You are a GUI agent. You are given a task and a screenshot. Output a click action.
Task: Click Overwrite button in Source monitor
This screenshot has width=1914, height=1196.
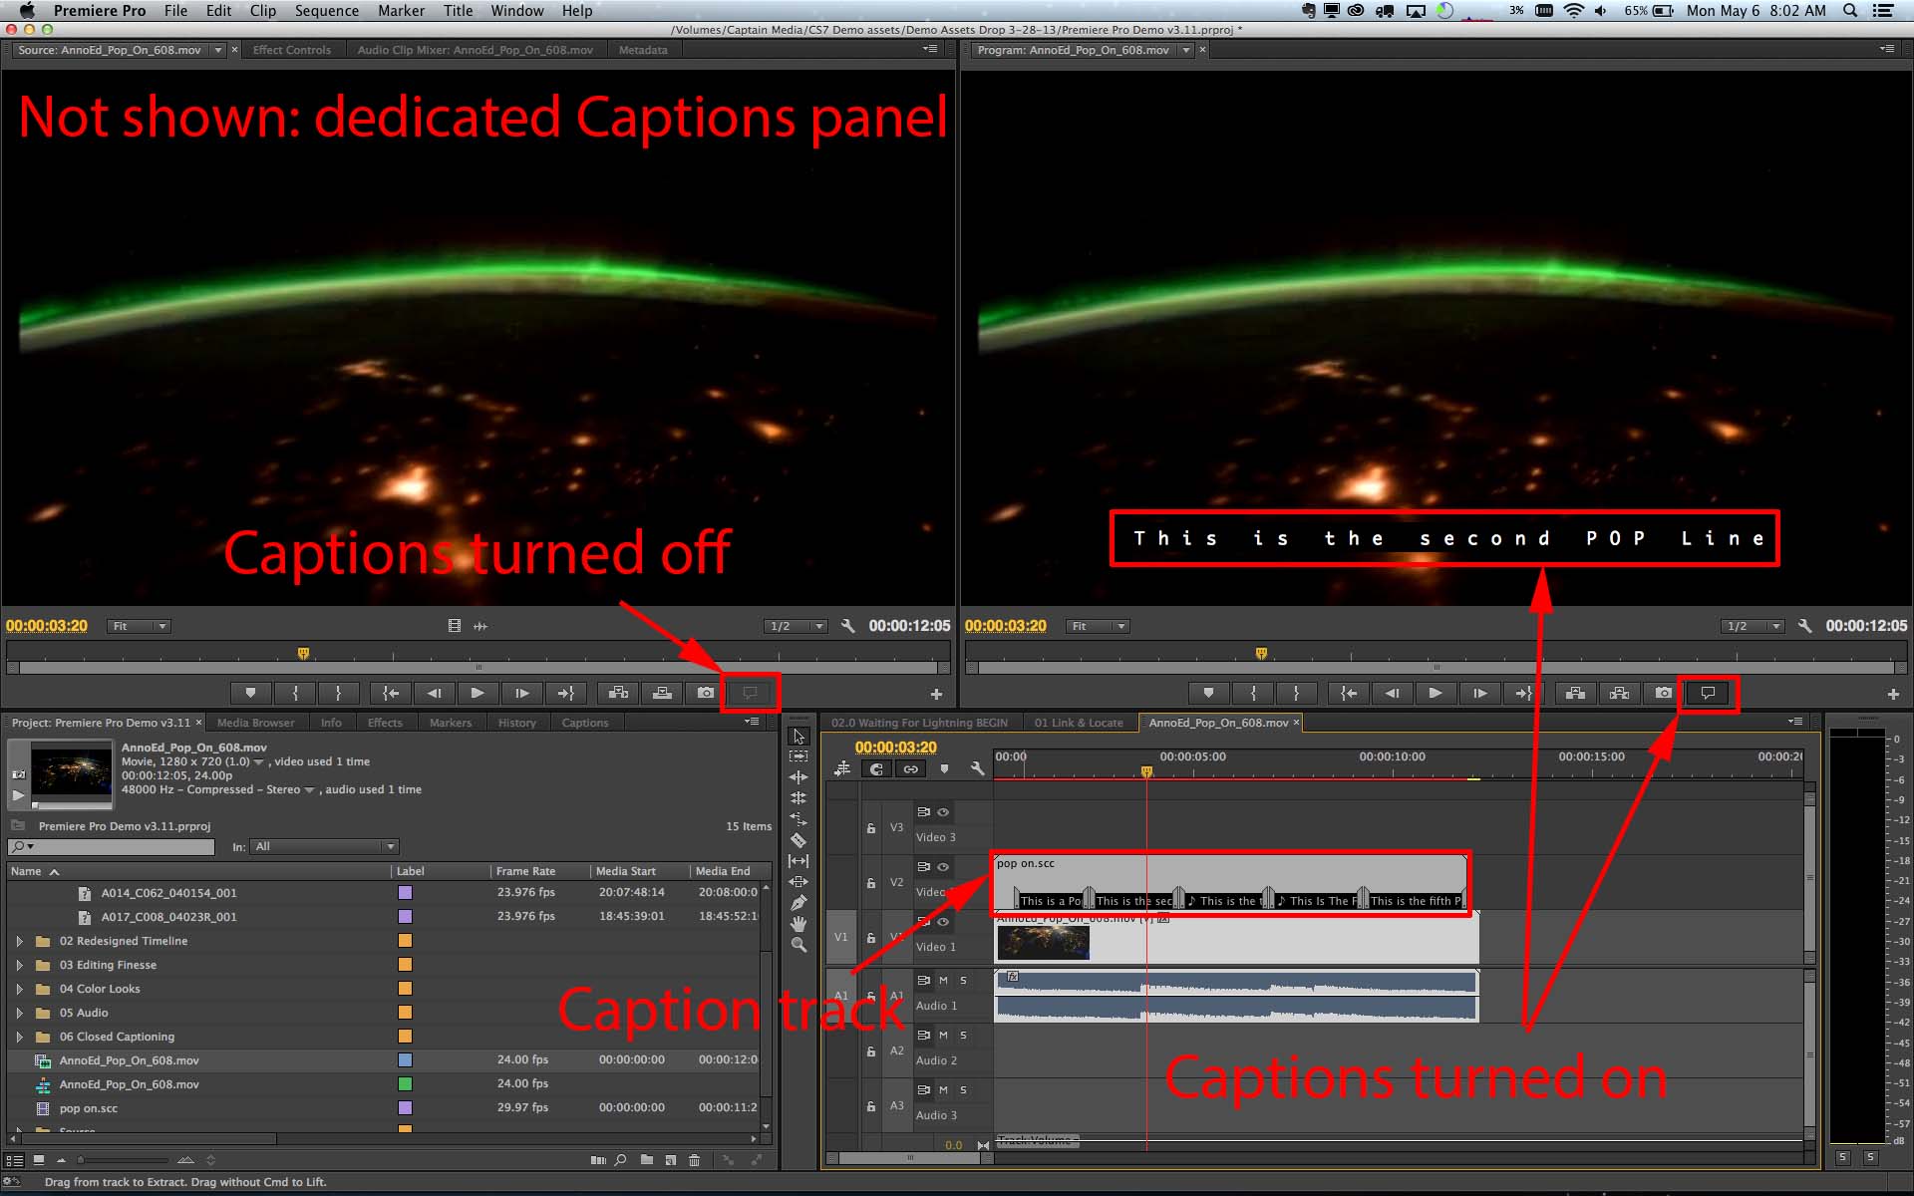(x=662, y=693)
